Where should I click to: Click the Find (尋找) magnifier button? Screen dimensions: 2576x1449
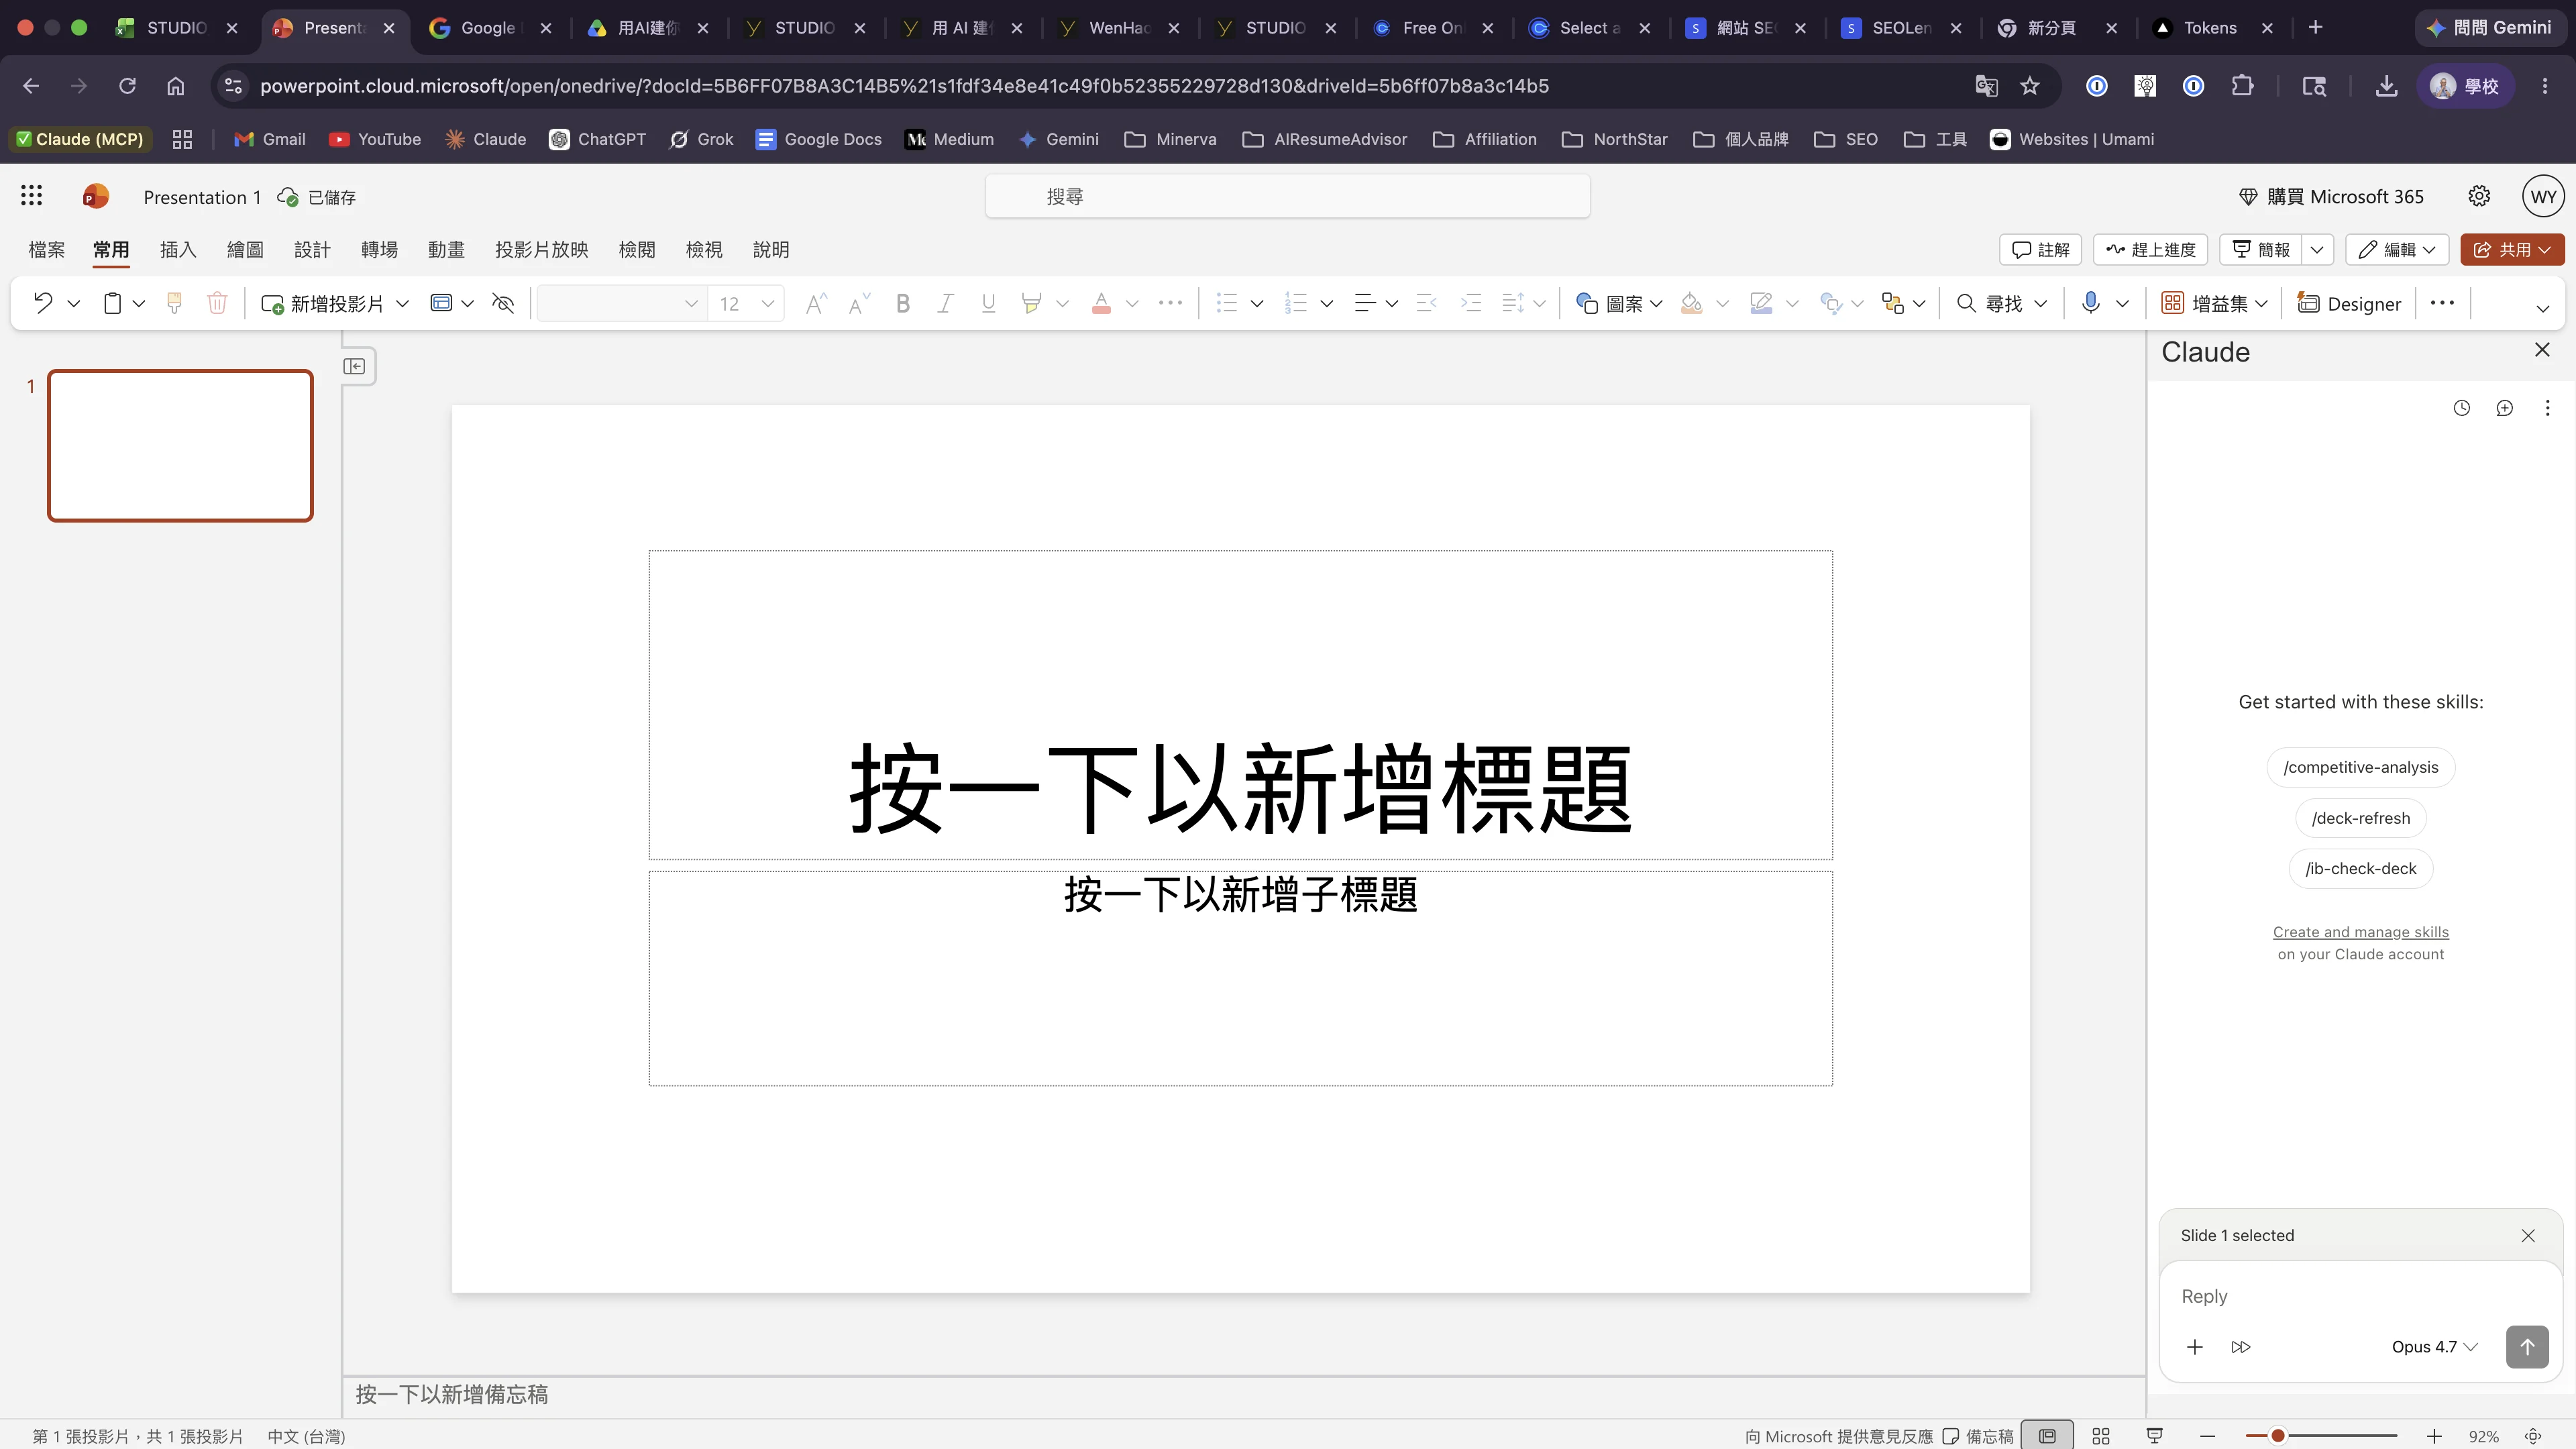[1990, 303]
